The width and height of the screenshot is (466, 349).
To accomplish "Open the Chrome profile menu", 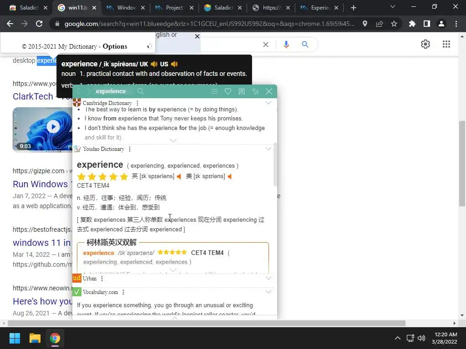I will pyautogui.click(x=441, y=24).
